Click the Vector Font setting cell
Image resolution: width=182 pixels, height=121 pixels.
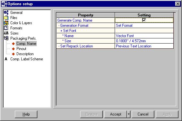(x=144, y=36)
